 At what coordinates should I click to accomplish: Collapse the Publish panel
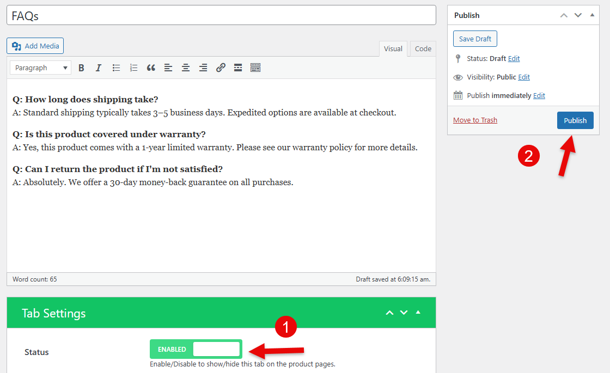click(592, 15)
